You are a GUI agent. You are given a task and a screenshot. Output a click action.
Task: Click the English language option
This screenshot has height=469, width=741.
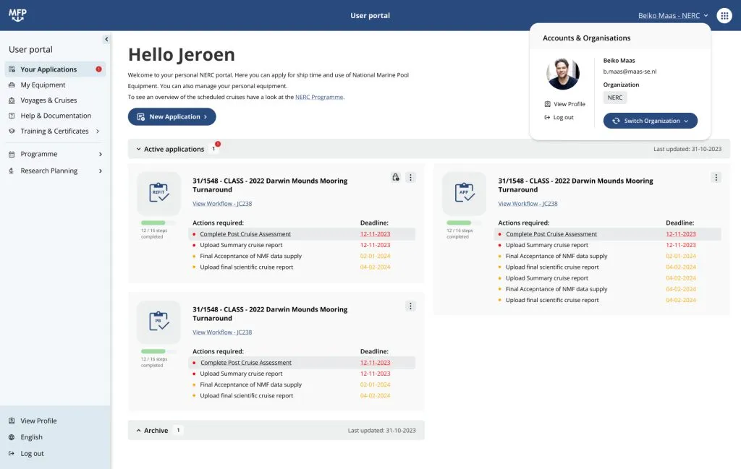click(x=31, y=437)
